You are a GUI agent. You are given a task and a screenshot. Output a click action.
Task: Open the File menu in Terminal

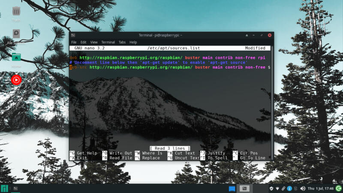click(74, 42)
